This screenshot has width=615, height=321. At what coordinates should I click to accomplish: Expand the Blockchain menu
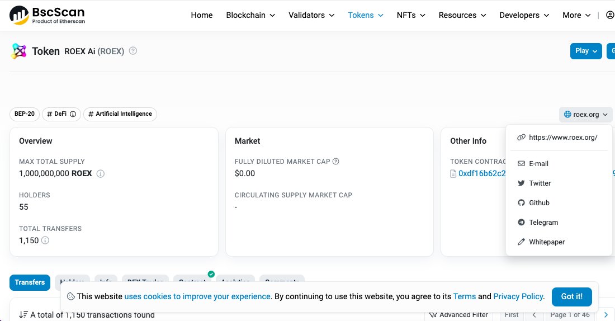coord(250,15)
